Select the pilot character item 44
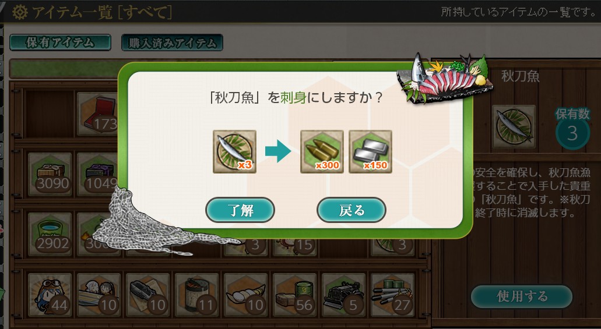This screenshot has width=601, height=329. (x=50, y=295)
